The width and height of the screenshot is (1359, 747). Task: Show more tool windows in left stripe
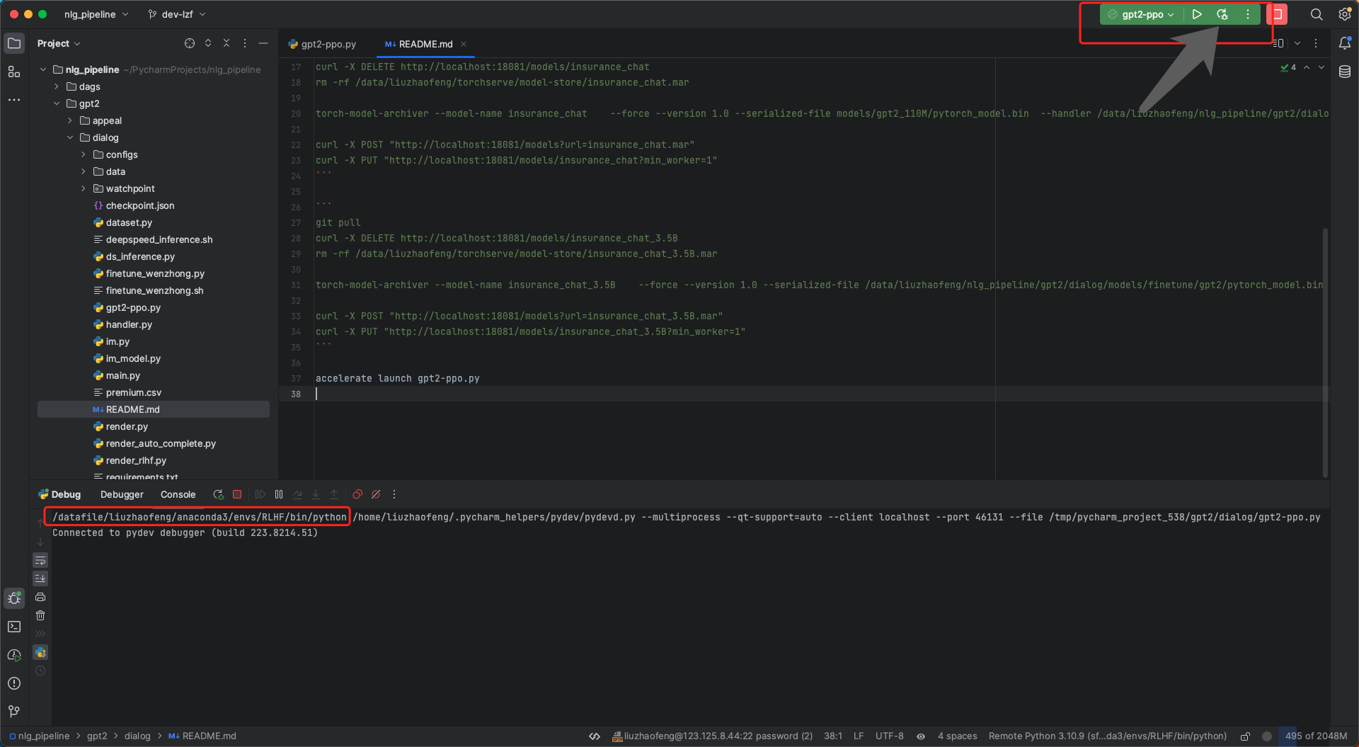click(14, 100)
